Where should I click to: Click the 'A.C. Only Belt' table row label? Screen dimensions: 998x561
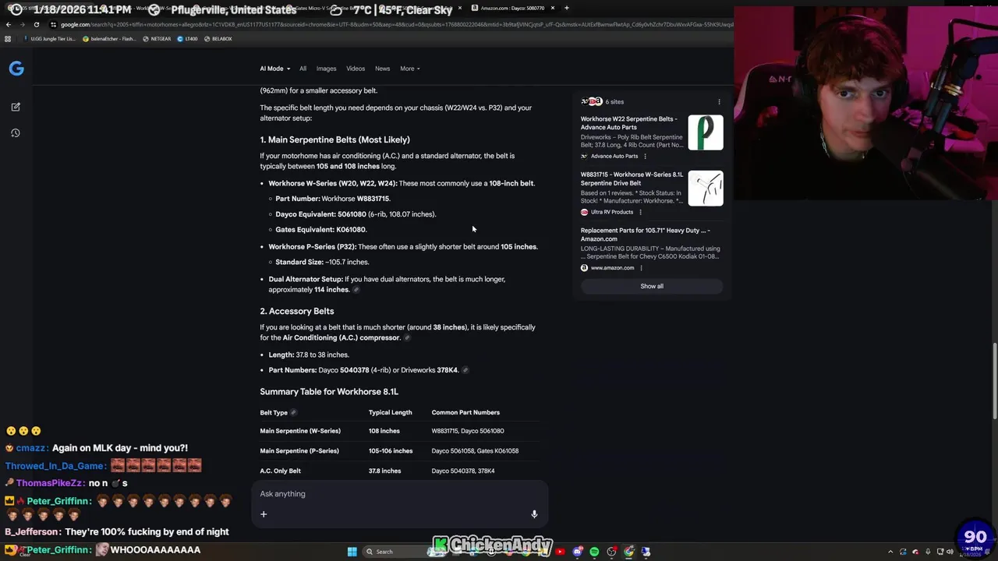point(280,471)
